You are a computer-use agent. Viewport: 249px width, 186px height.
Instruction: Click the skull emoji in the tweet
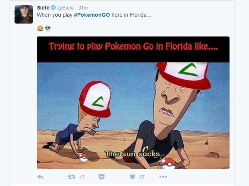coord(47,28)
